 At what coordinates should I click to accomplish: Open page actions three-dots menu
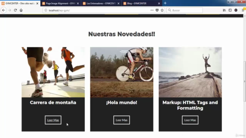pyautogui.click(x=152, y=10)
